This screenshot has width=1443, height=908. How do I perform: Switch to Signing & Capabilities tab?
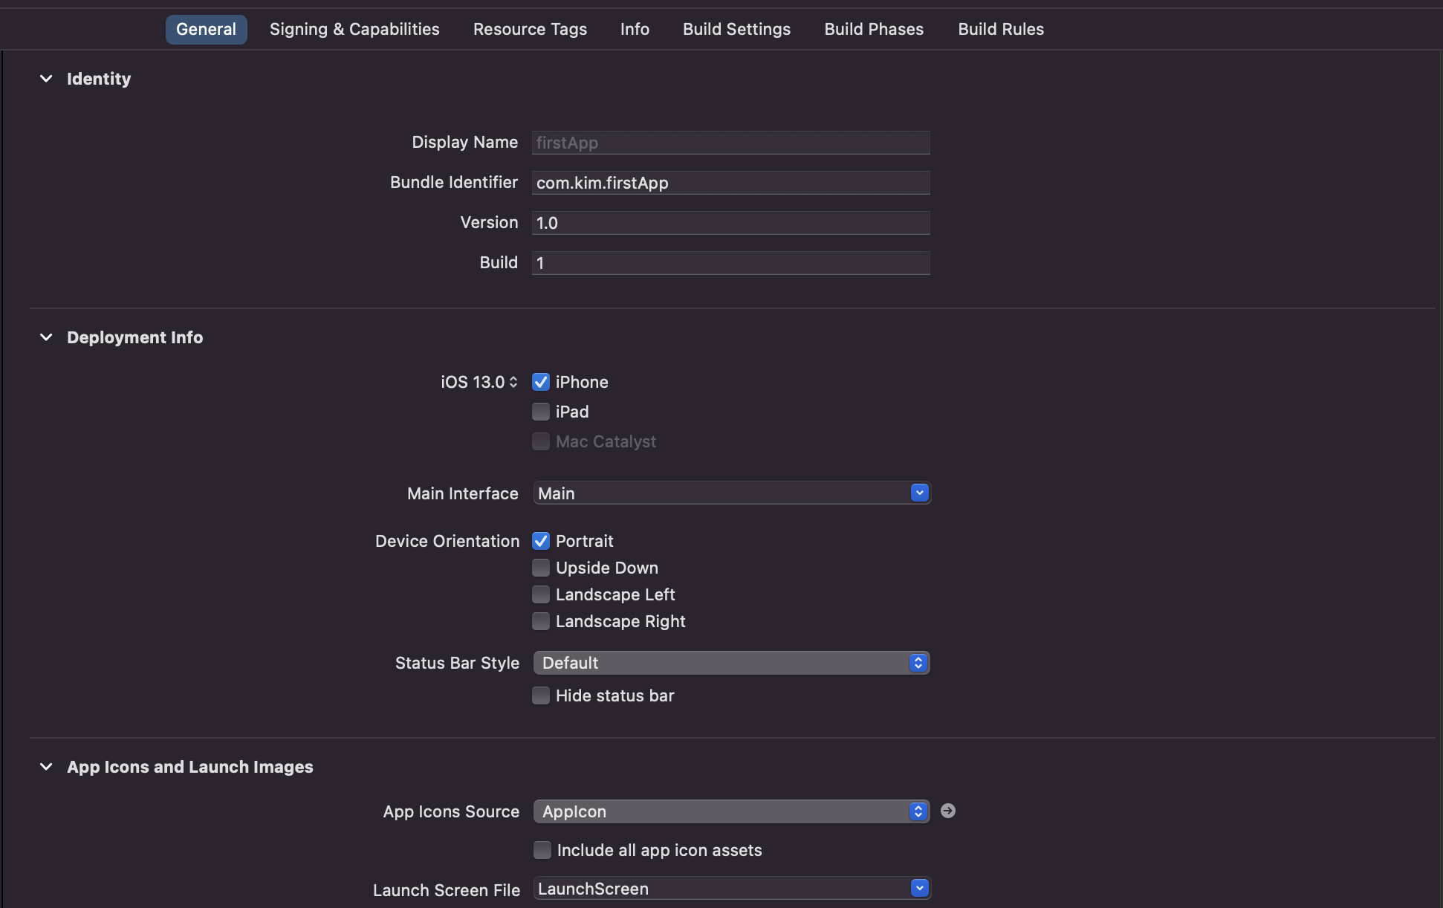point(354,29)
